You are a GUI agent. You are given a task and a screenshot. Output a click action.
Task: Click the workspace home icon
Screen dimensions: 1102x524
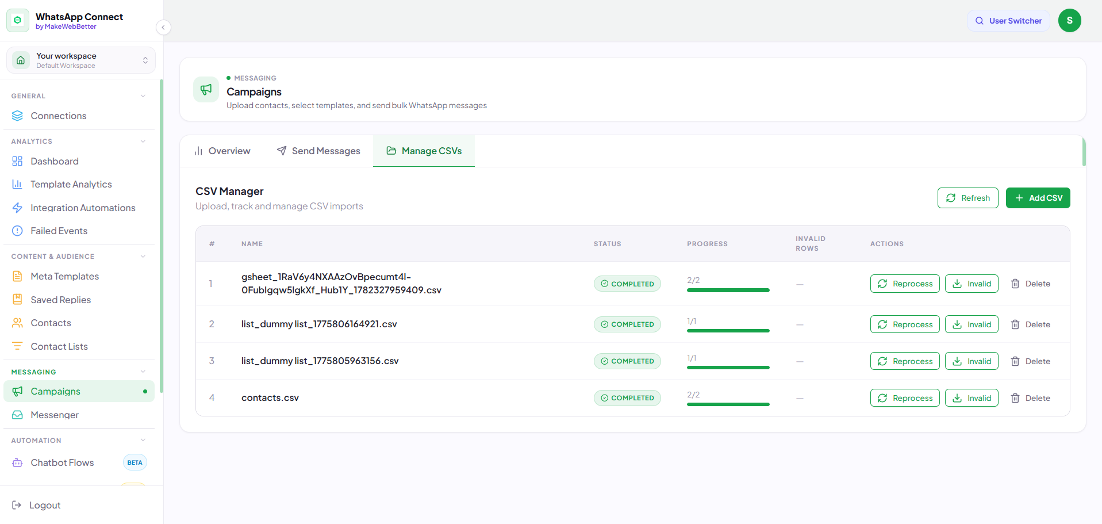tap(21, 60)
